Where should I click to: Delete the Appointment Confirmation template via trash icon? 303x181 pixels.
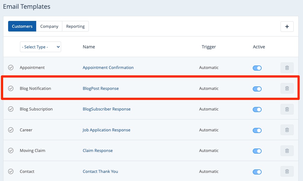pos(287,68)
